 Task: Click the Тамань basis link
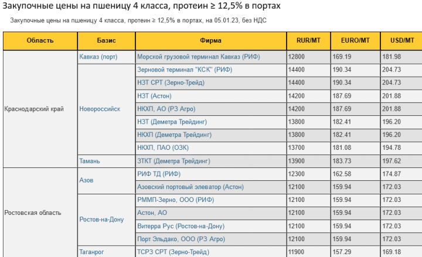90,160
